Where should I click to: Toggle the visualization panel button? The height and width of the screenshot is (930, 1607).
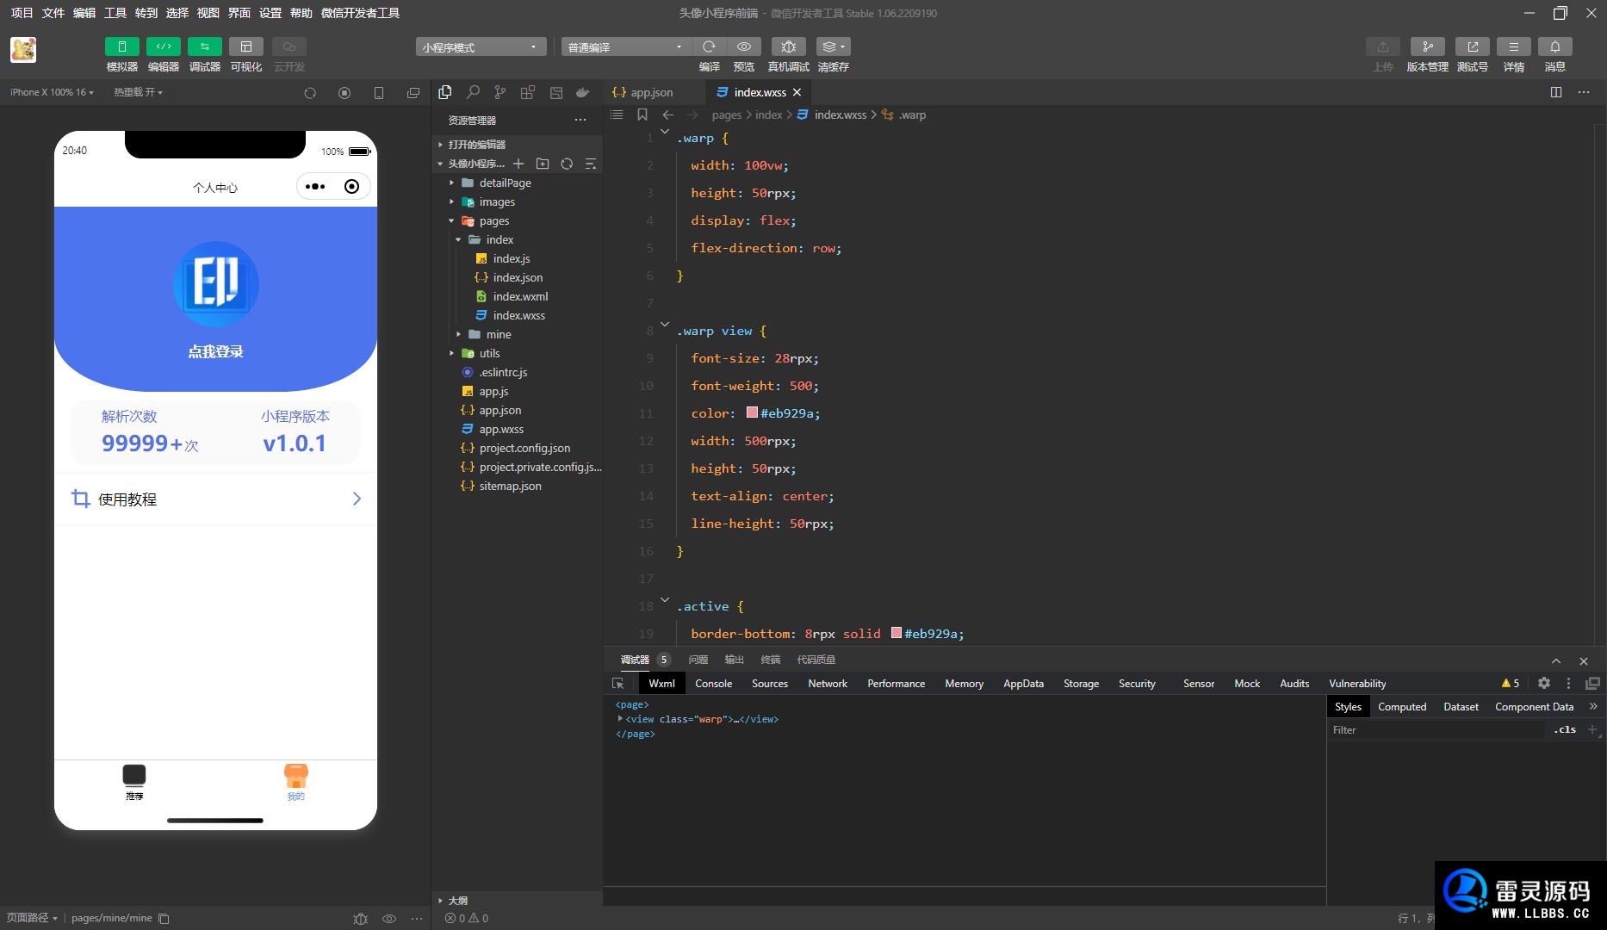point(246,46)
